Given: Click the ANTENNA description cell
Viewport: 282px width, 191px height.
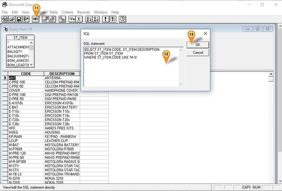Looking at the screenshot, I should point(62,78).
